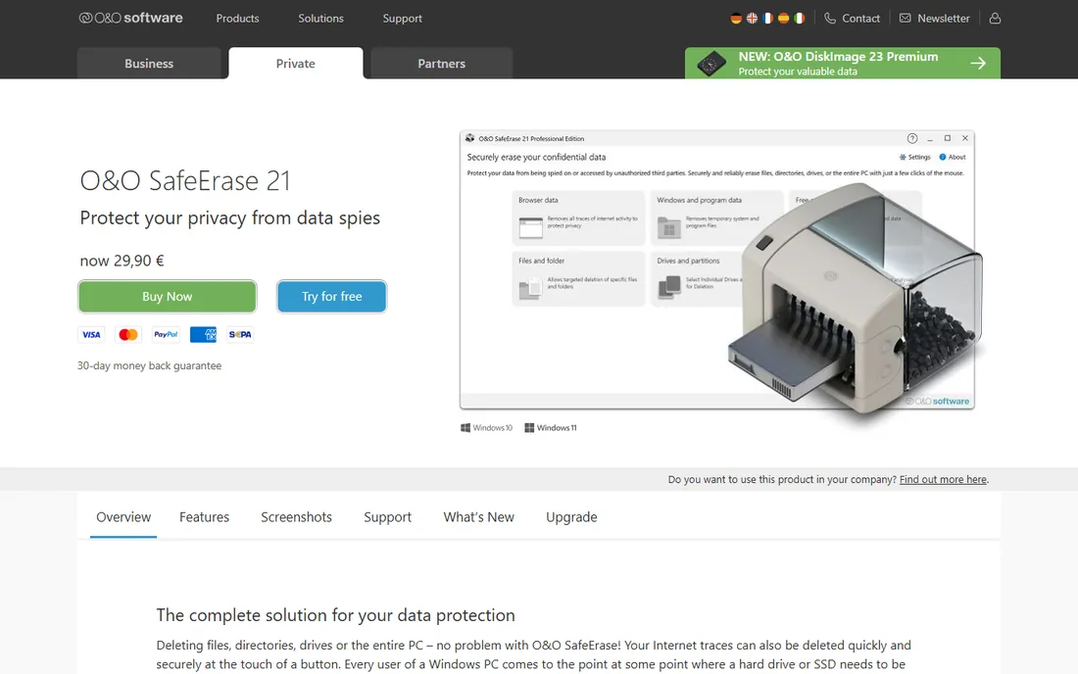Click '30-day money back guarantee' text

(149, 365)
